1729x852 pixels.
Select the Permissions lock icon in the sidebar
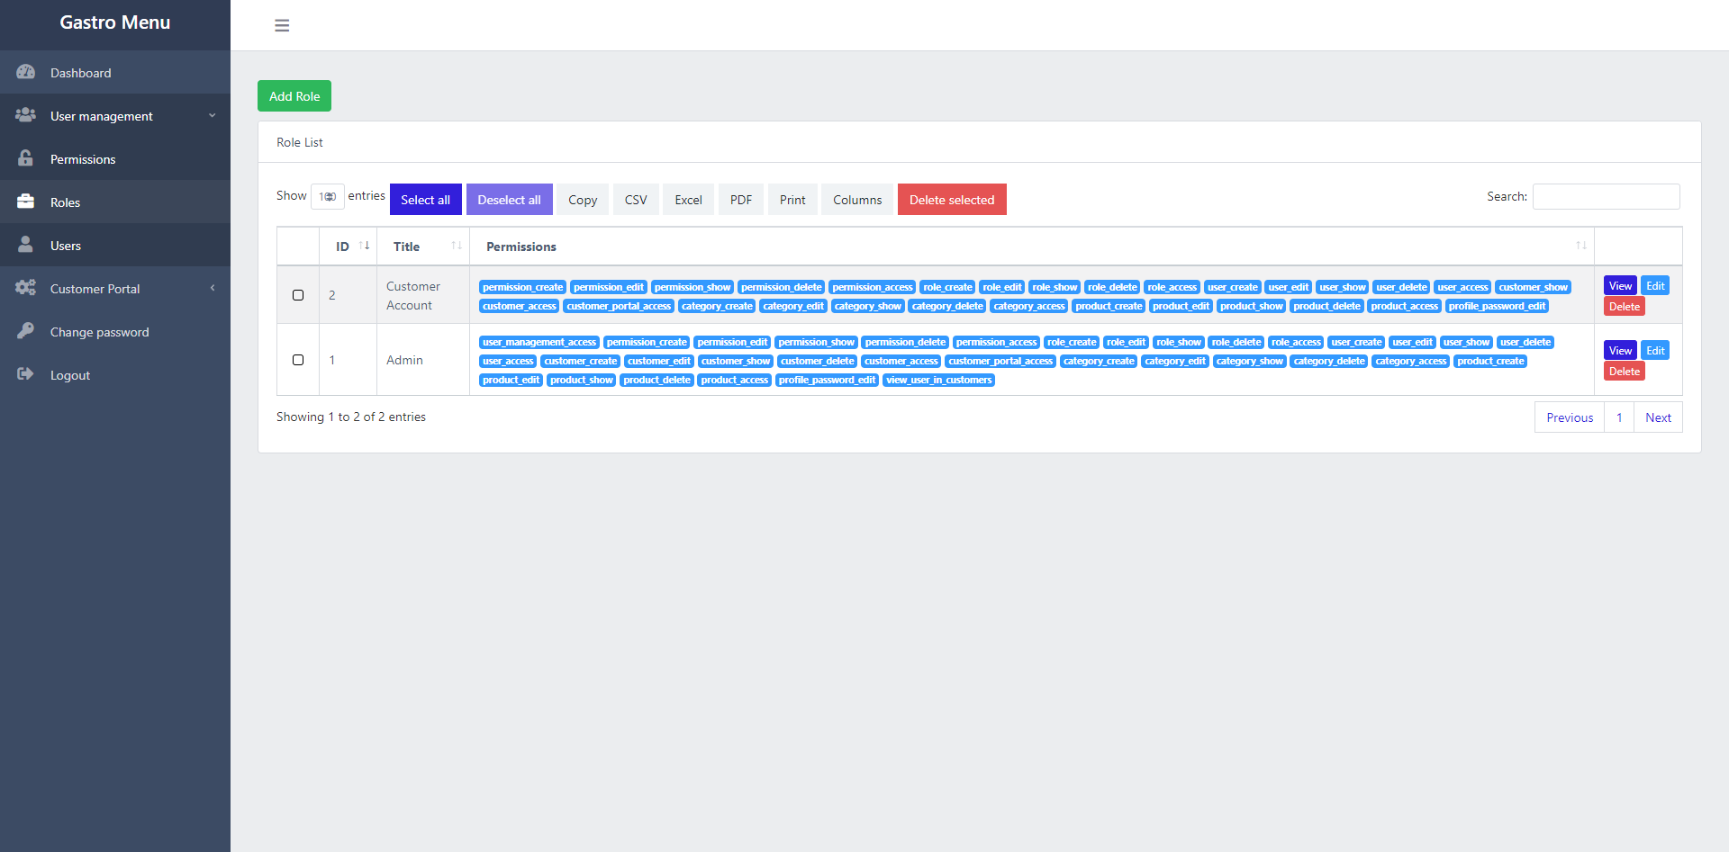[26, 158]
